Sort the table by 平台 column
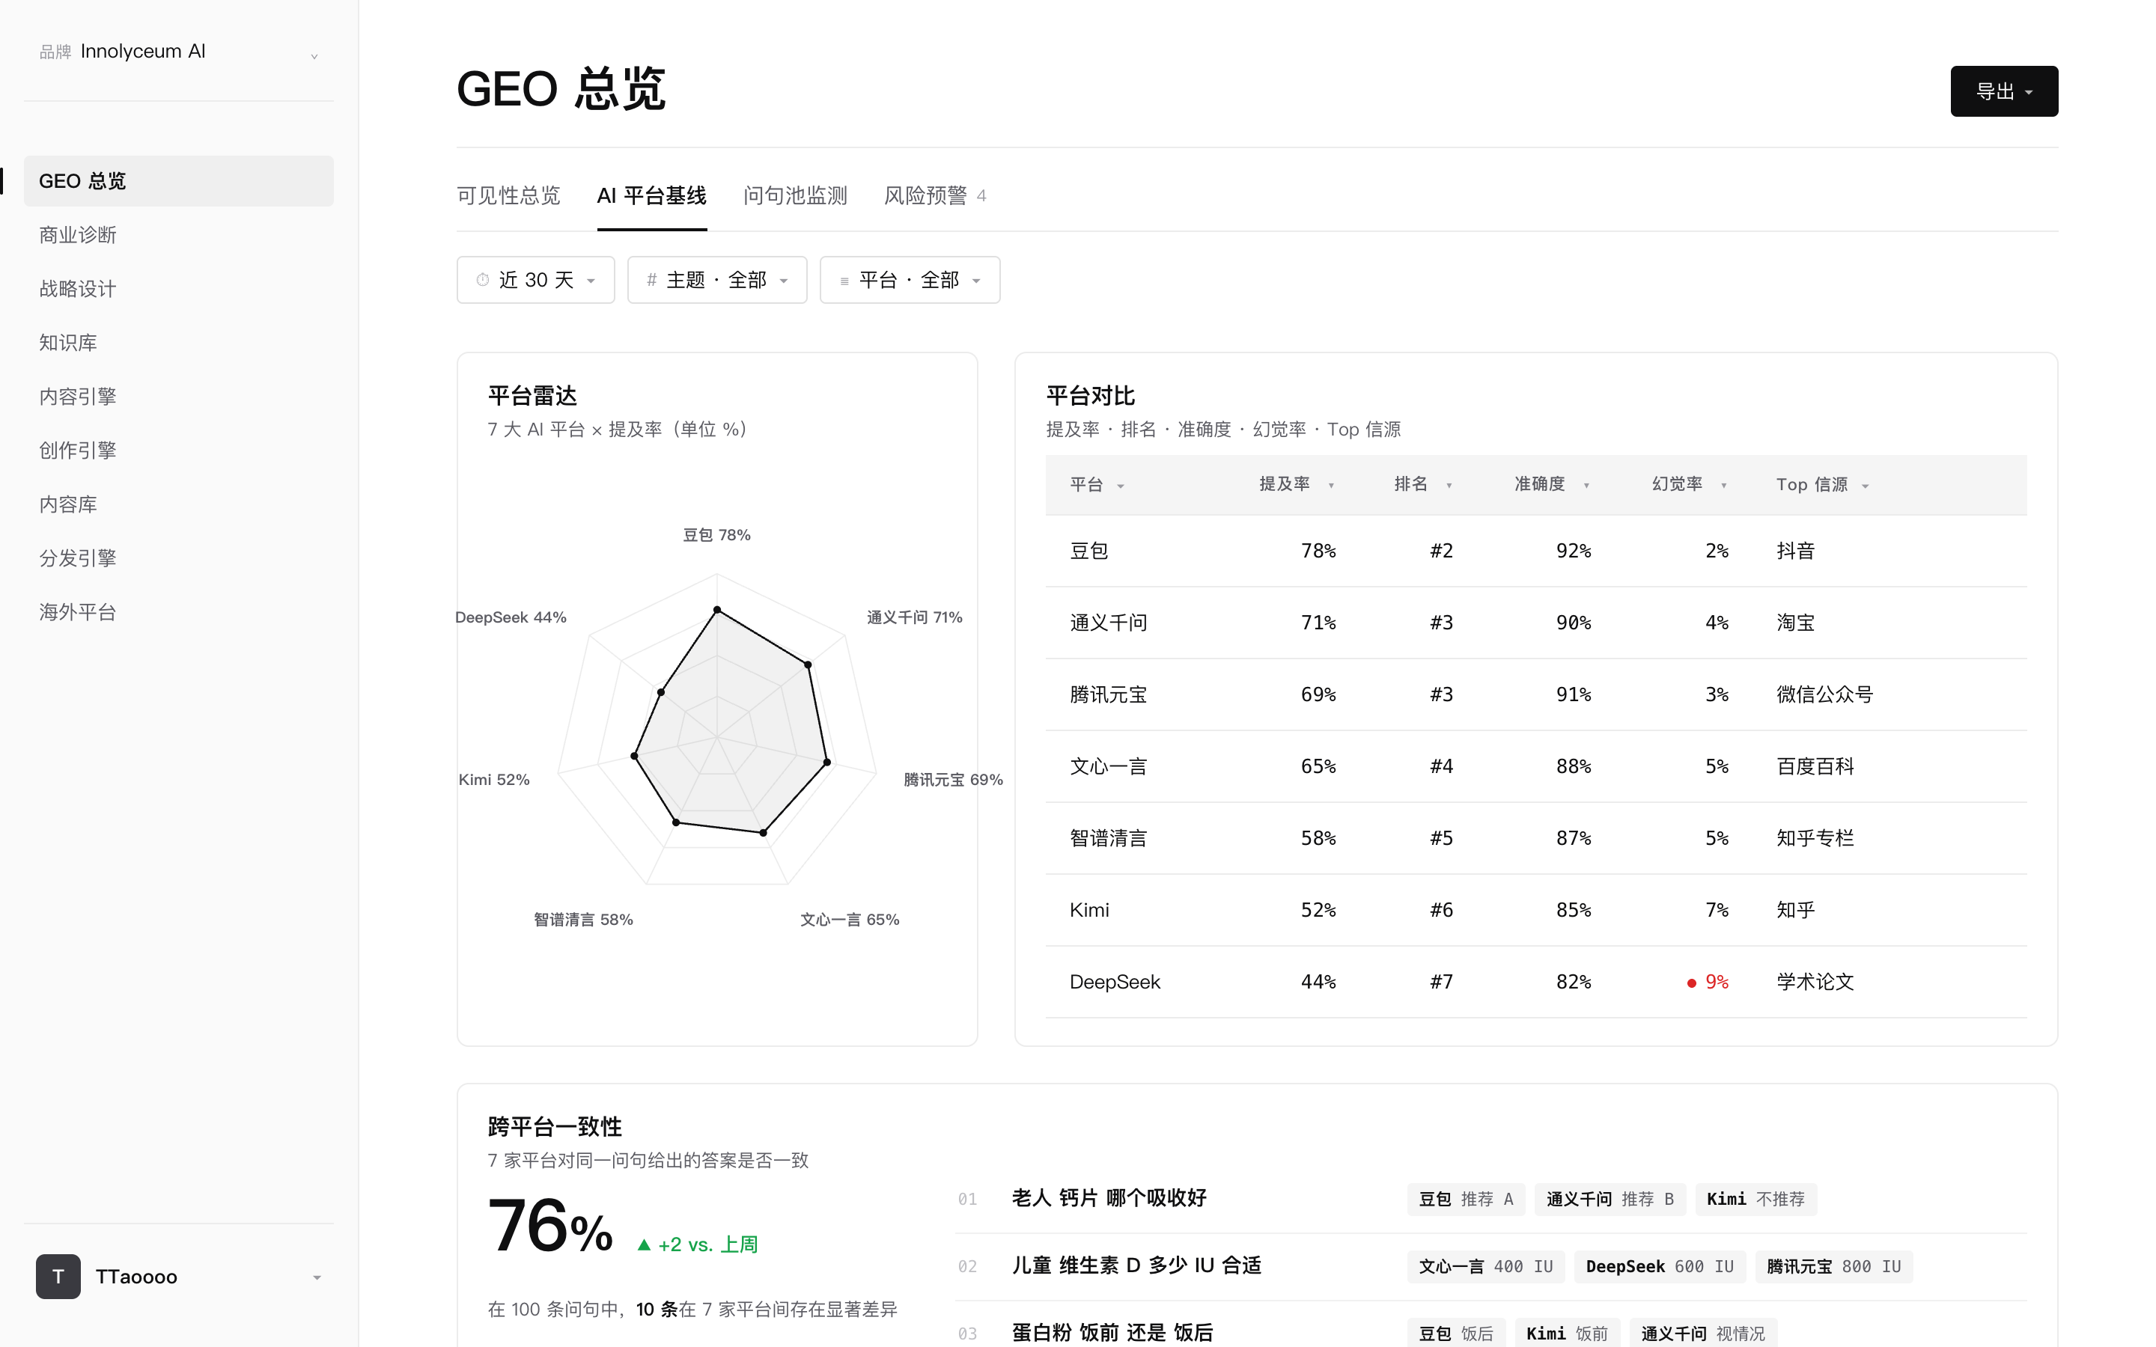Screen dimensions: 2156x1347 [1097, 485]
